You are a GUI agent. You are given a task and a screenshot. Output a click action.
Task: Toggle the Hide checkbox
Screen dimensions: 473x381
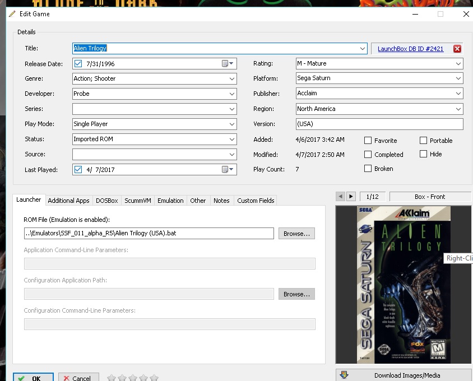423,154
